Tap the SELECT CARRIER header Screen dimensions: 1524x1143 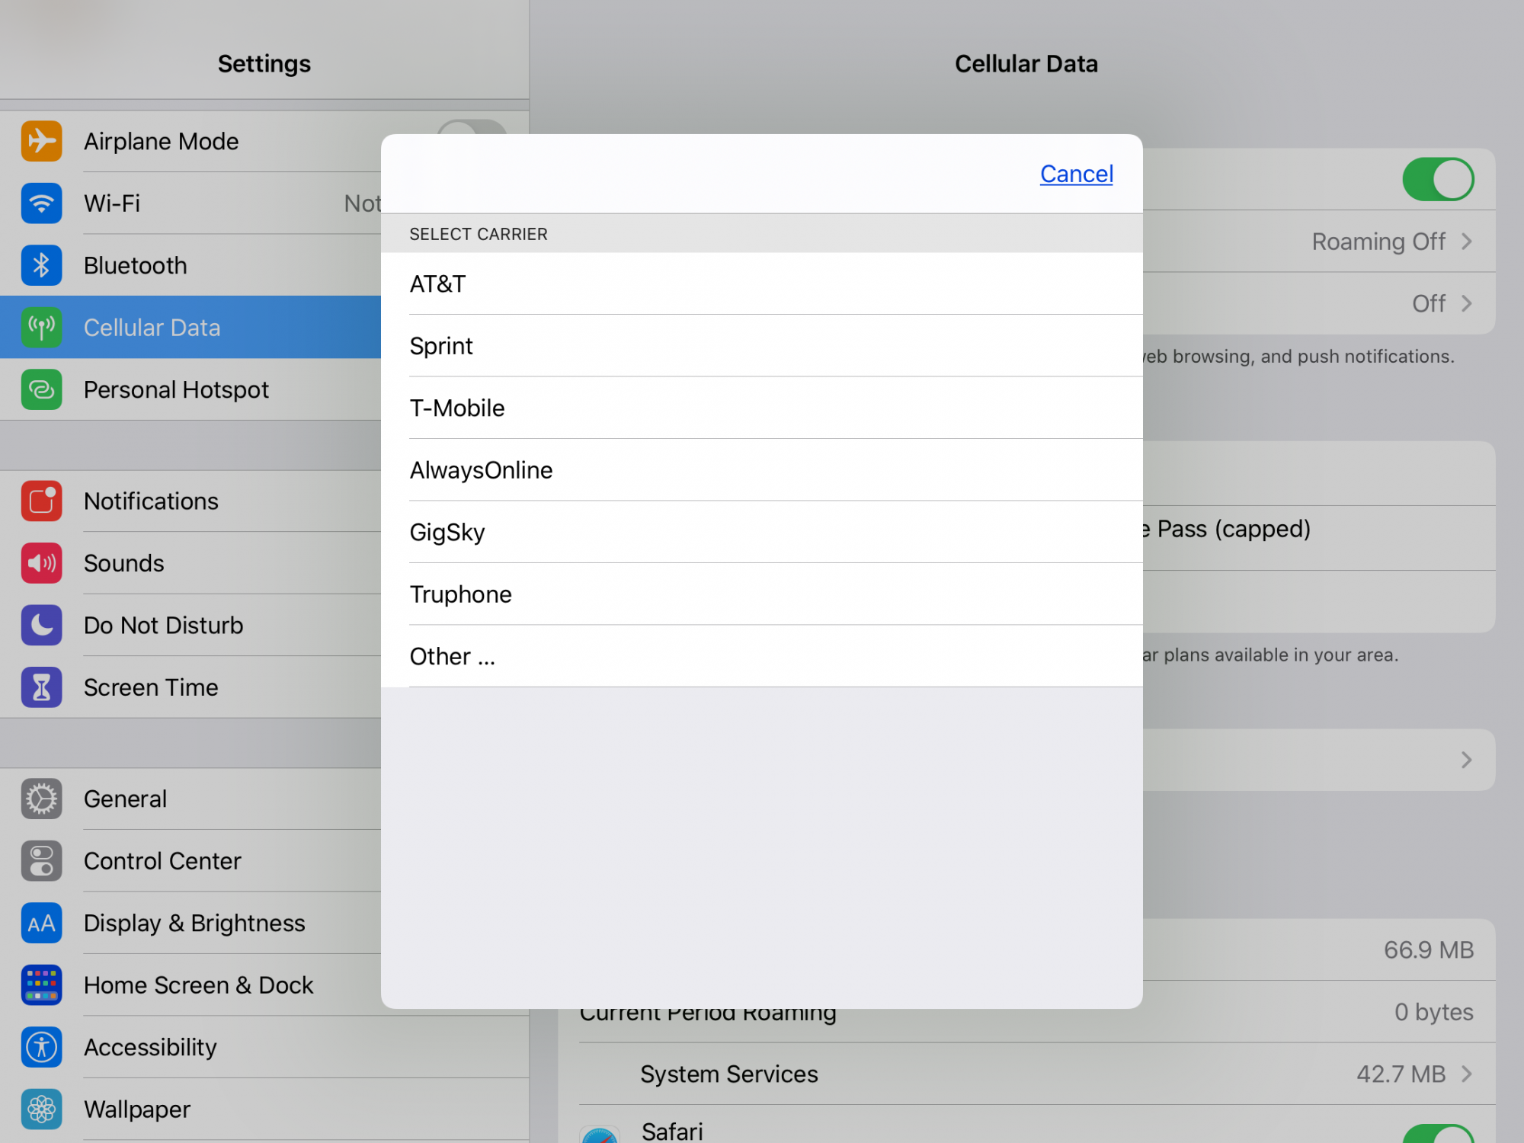pyautogui.click(x=479, y=234)
